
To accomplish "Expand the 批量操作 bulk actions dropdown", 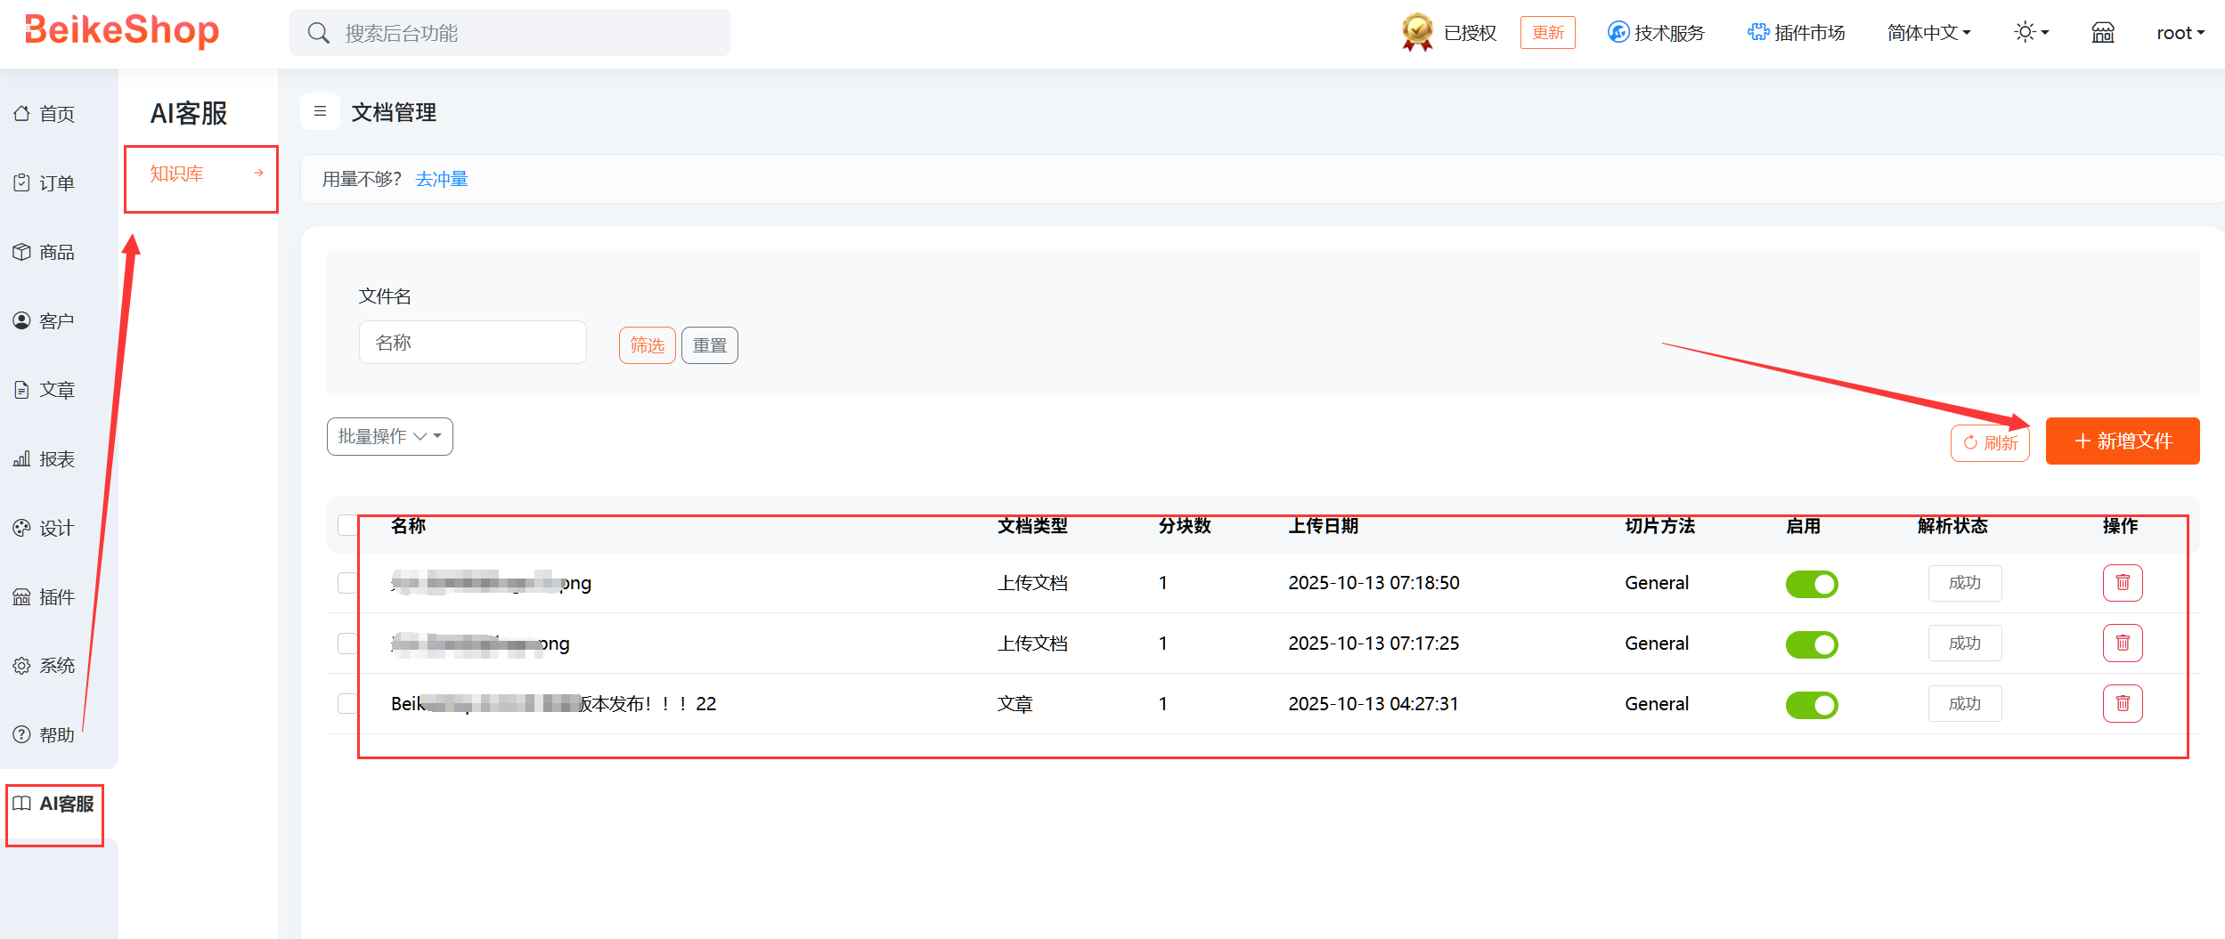I will pyautogui.click(x=389, y=437).
